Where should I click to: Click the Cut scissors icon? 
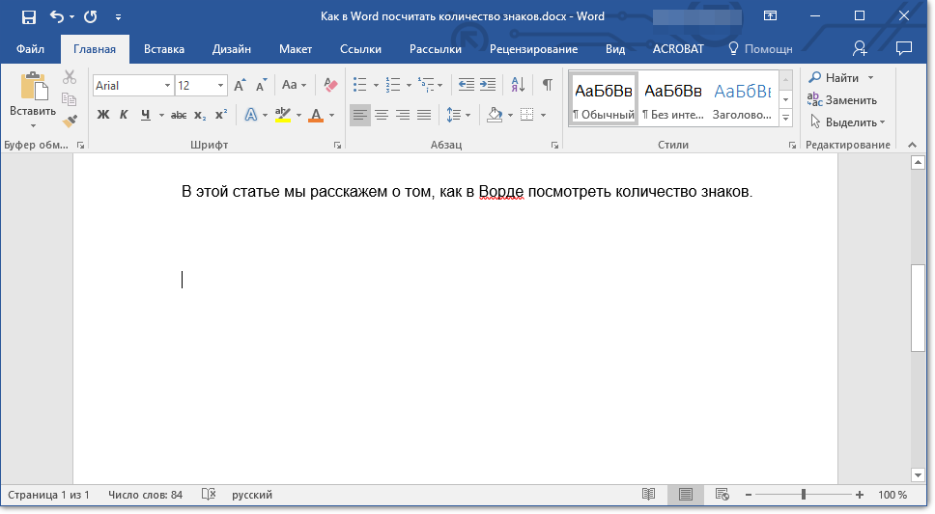click(x=70, y=78)
